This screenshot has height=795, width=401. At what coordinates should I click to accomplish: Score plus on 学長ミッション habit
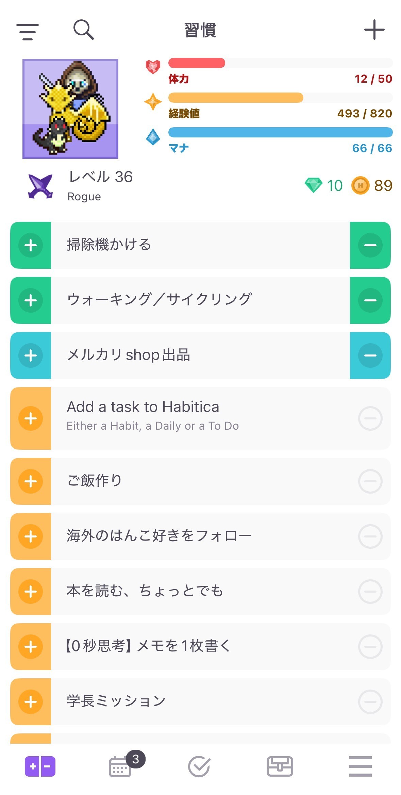(31, 702)
